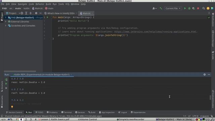215x121 pixels.
Task: Open the Build menu
Action: point(48,4)
